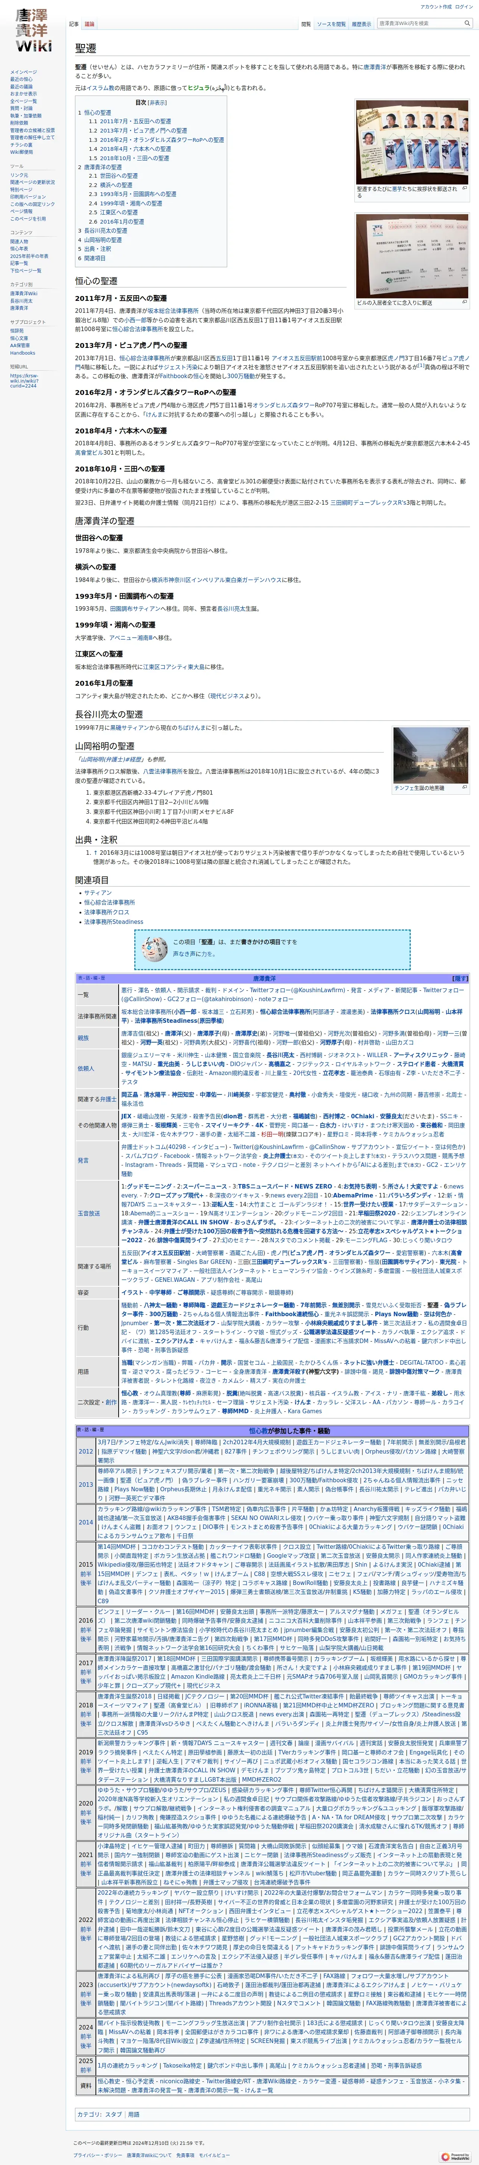Open 恒心文庫 under サブプロジェクト
Viewport: 479px width, 2165px height.
pos(19,338)
